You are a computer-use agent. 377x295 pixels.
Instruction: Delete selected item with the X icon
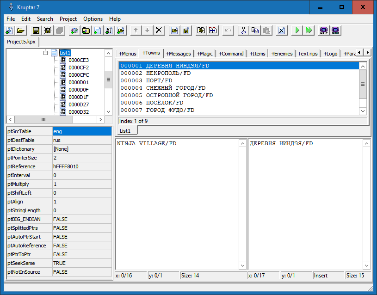[159, 31]
